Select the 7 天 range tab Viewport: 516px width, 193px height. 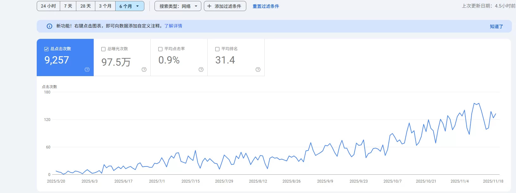pos(68,6)
